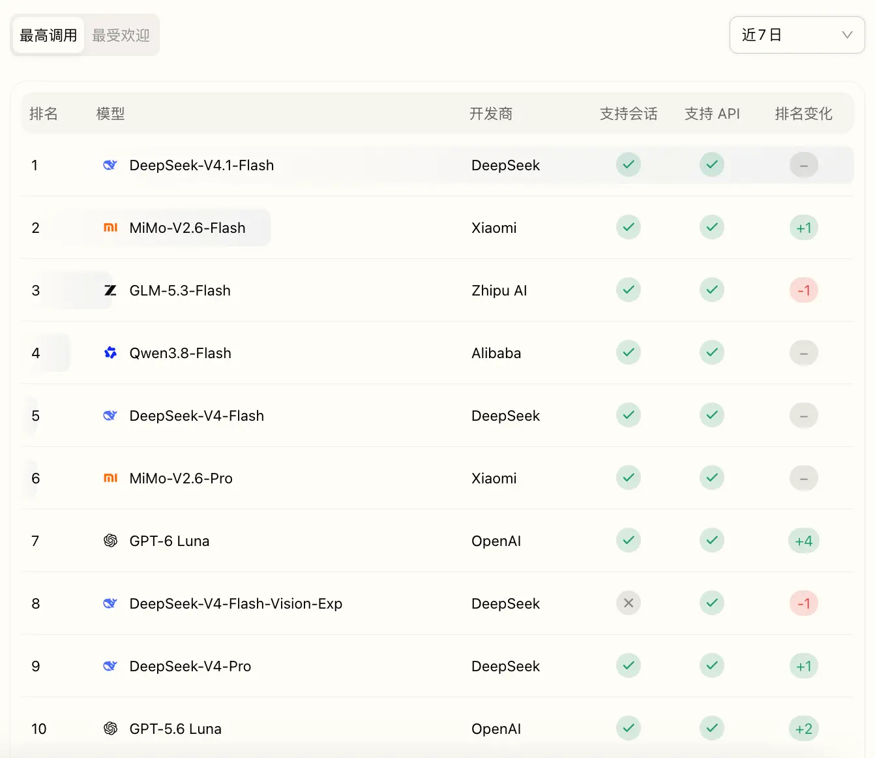The image size is (875, 758).
Task: Click the +4 rank change badge for GPT-6 Luna
Action: (804, 541)
